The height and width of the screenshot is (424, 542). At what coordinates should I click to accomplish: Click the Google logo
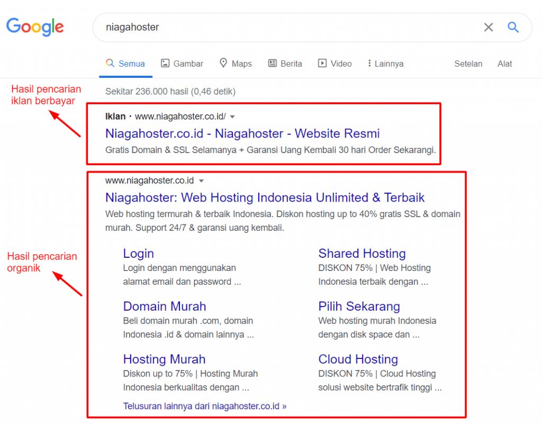(x=35, y=27)
